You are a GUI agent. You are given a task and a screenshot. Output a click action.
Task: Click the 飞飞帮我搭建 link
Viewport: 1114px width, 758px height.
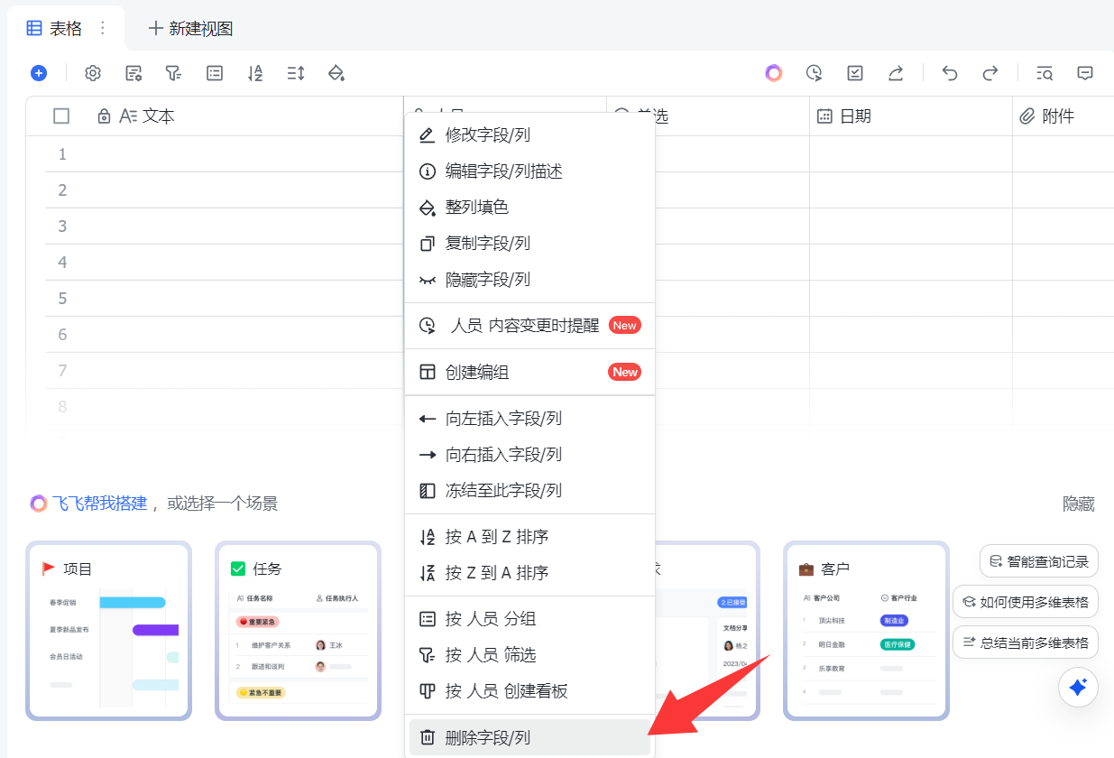pyautogui.click(x=99, y=504)
